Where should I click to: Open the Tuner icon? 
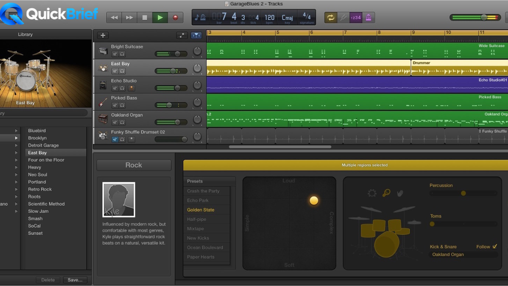point(343,17)
